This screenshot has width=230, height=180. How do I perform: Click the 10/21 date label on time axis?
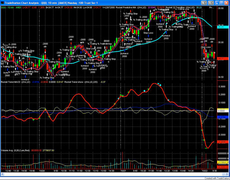(123, 171)
